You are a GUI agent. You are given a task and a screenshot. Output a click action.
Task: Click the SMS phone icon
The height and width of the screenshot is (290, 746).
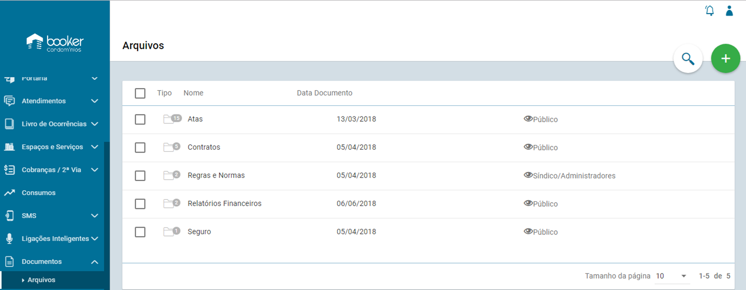(x=9, y=216)
